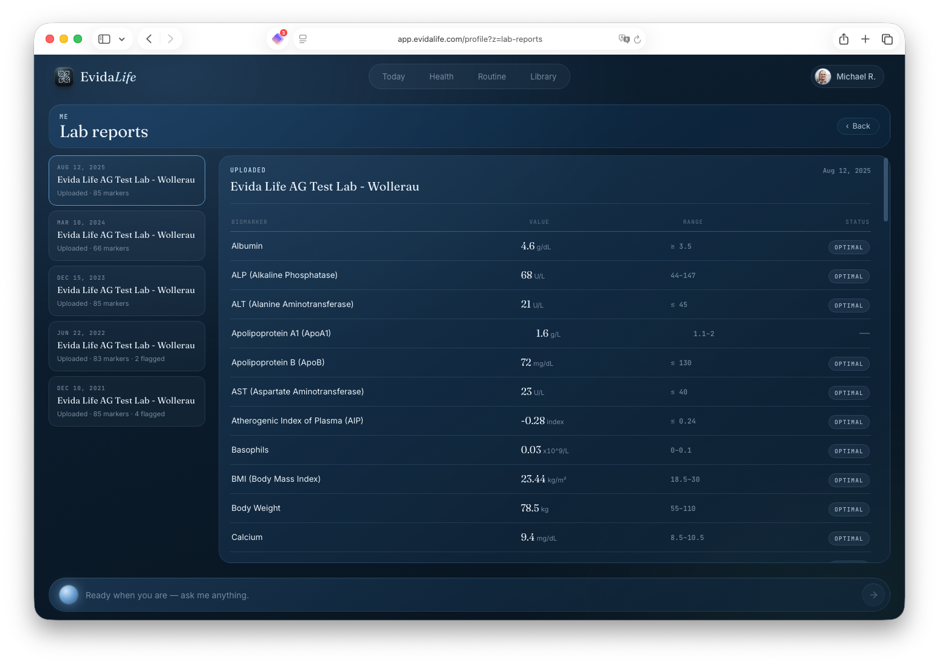Open a new tab with the plus icon
The height and width of the screenshot is (665, 939).
point(866,39)
